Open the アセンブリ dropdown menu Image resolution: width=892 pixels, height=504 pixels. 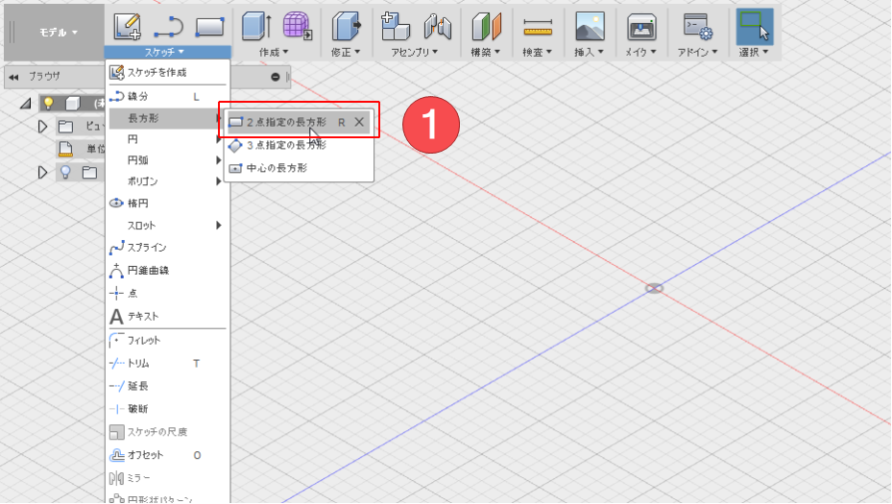coord(414,52)
